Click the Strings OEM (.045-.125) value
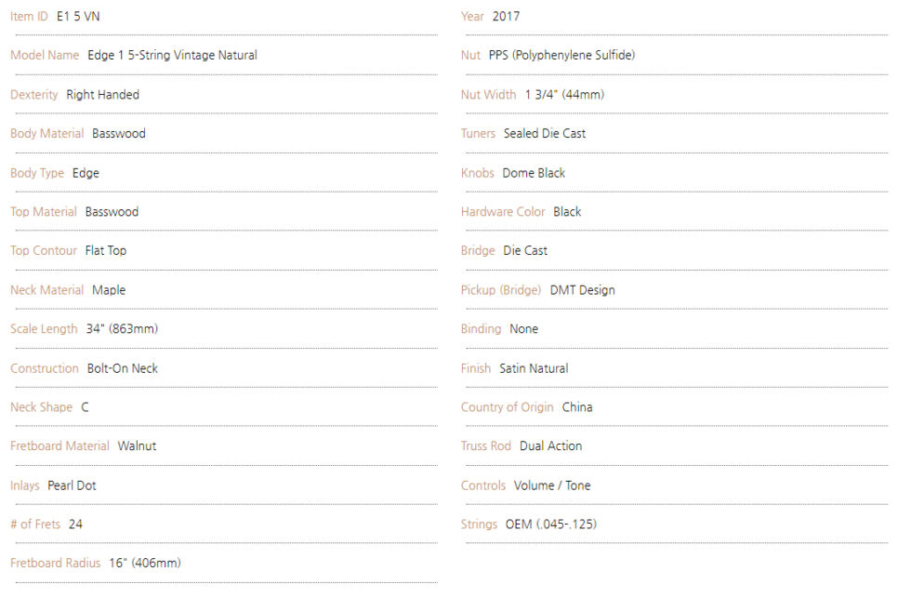The image size is (911, 611). pos(550,525)
